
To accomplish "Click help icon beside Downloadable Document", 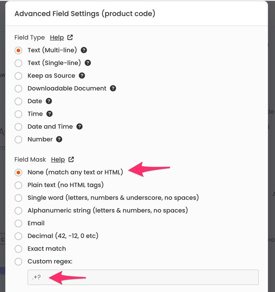I will coord(113,88).
